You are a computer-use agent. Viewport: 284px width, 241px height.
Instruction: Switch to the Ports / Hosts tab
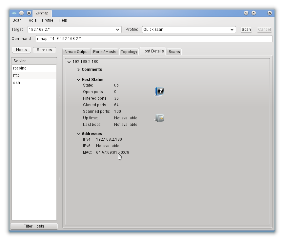click(x=105, y=52)
